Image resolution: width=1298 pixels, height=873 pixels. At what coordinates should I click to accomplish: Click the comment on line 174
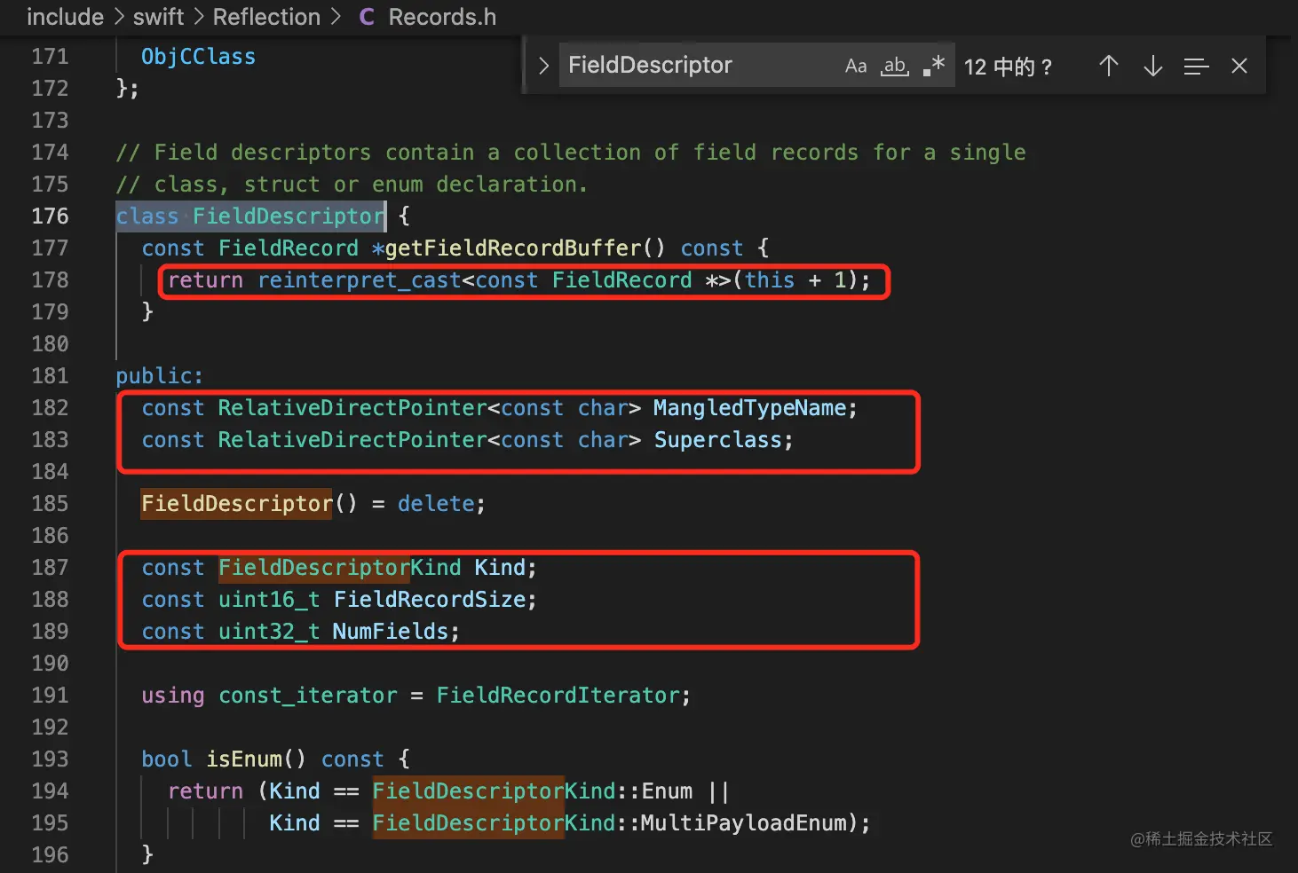tap(571, 153)
